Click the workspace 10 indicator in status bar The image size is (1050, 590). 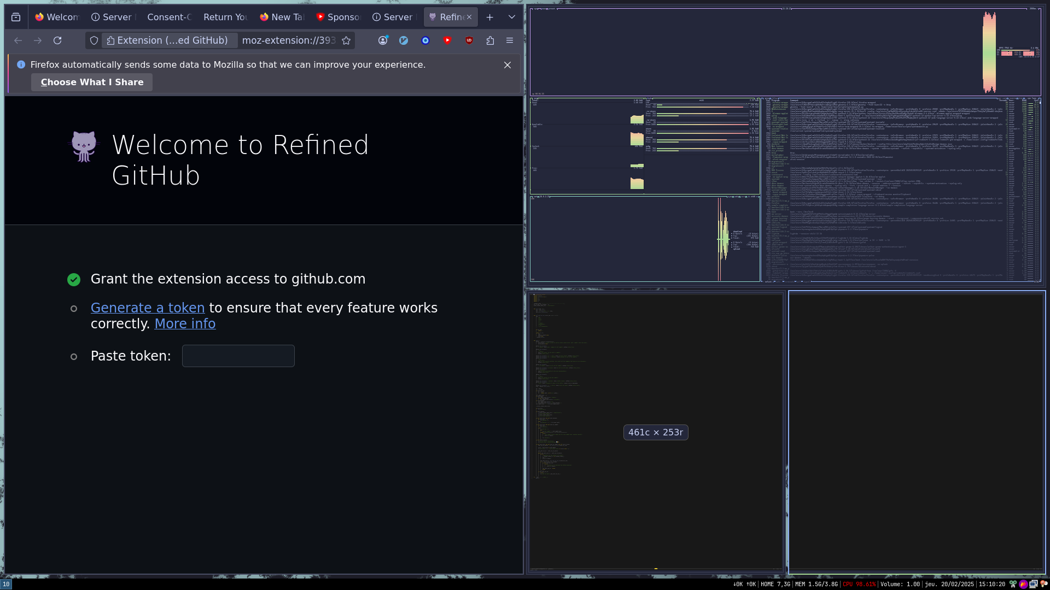pyautogui.click(x=5, y=584)
